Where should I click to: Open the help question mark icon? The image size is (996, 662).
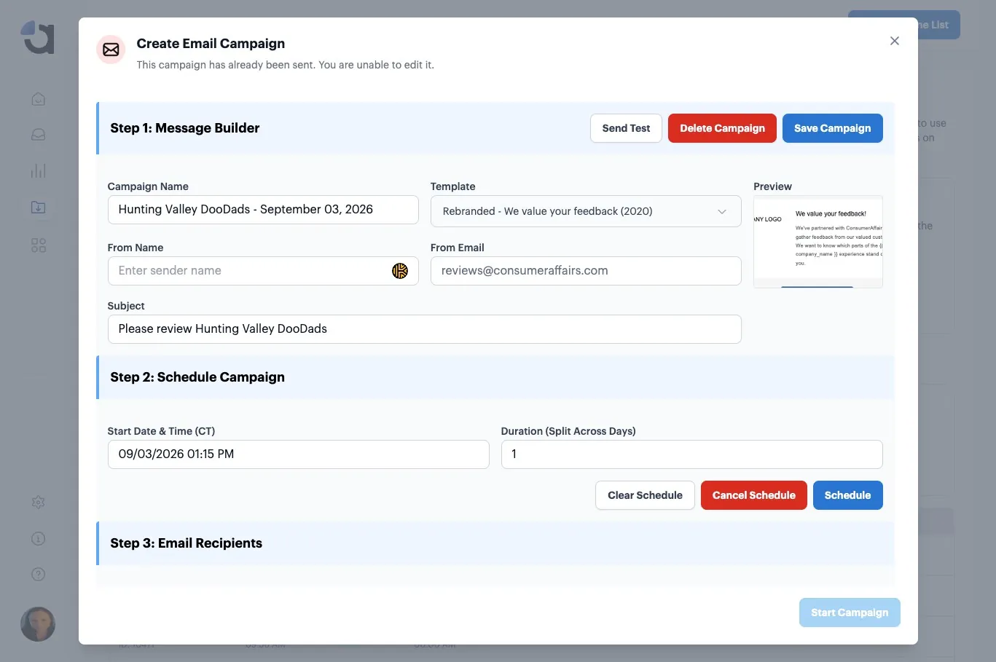tap(39, 575)
